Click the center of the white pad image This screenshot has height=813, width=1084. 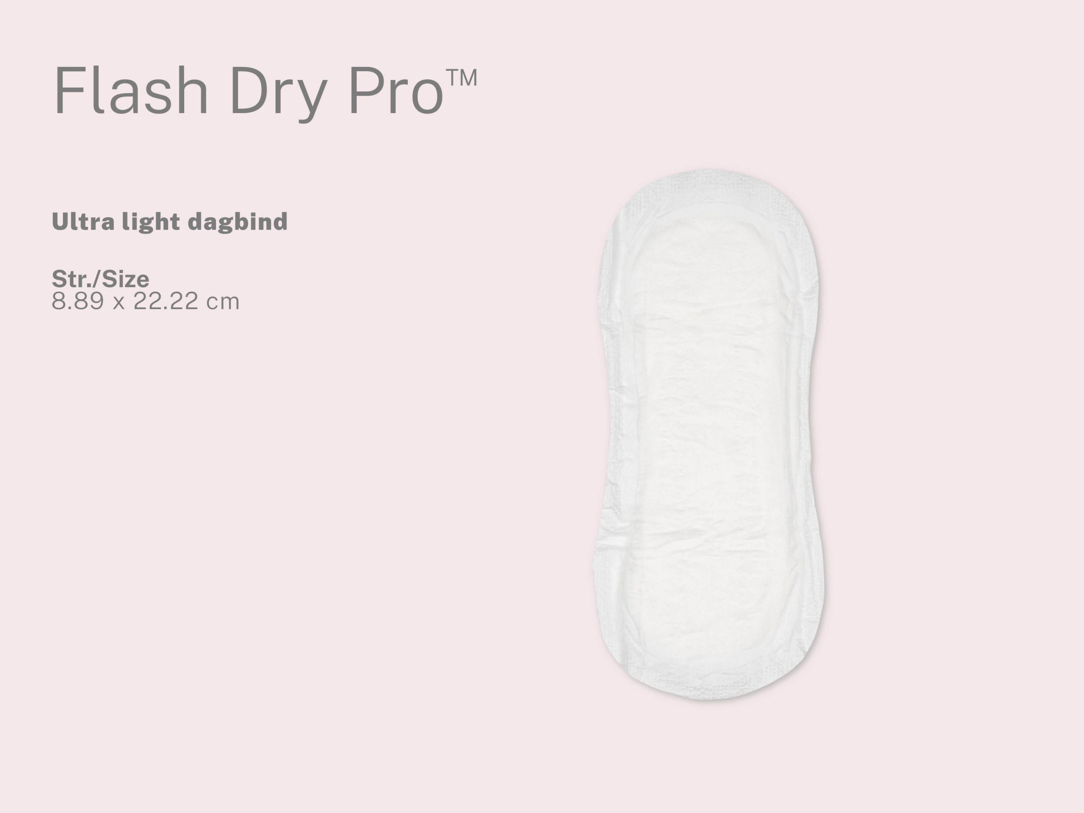coord(710,435)
